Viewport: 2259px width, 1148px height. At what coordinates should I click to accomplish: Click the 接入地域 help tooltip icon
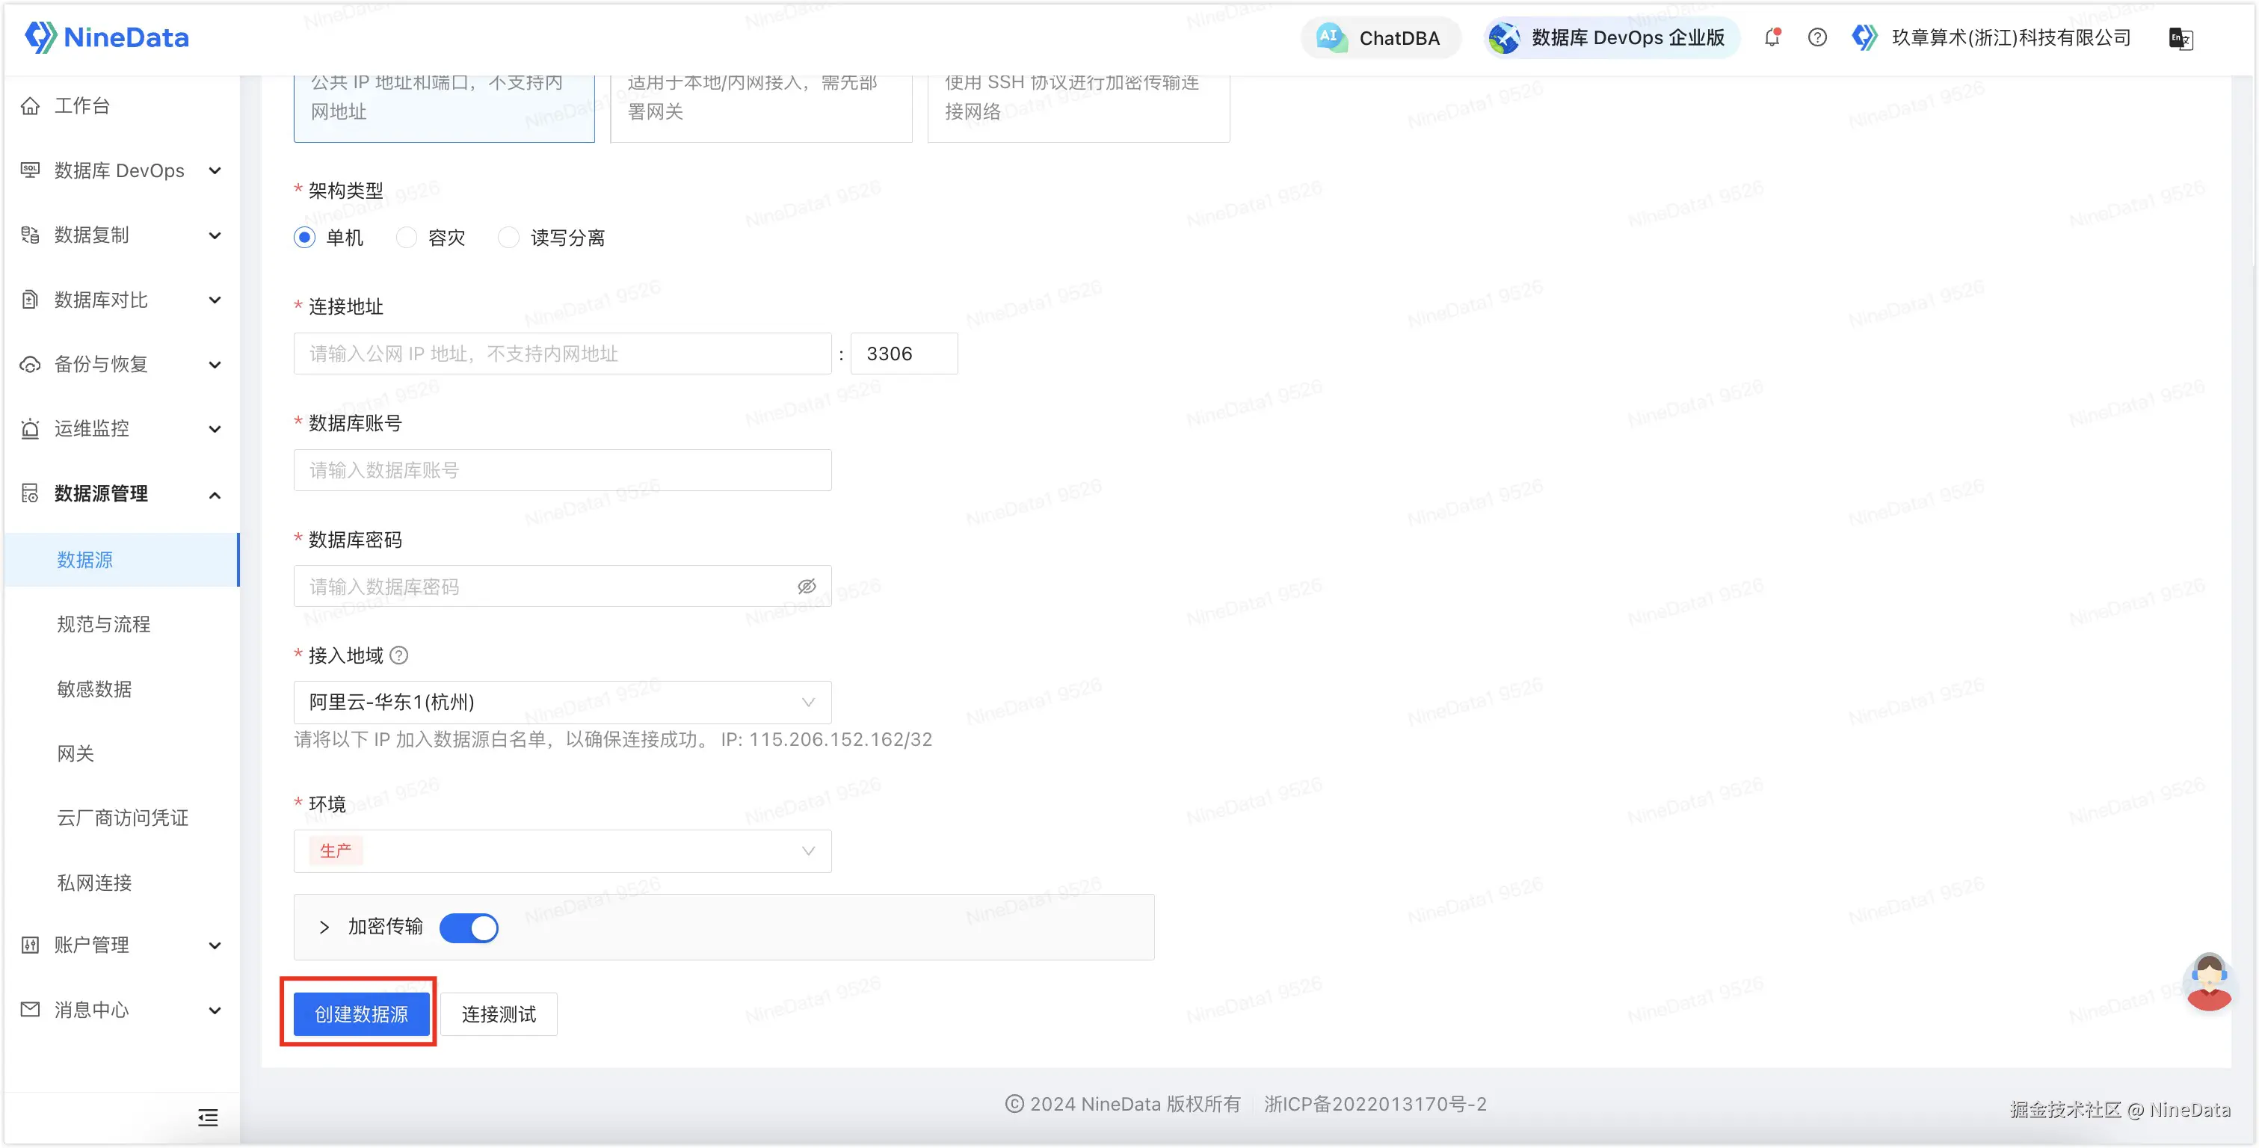click(399, 655)
